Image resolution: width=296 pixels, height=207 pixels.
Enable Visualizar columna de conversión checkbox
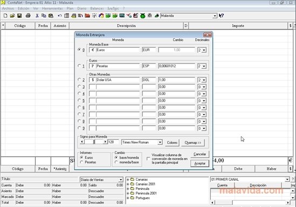click(x=148, y=159)
